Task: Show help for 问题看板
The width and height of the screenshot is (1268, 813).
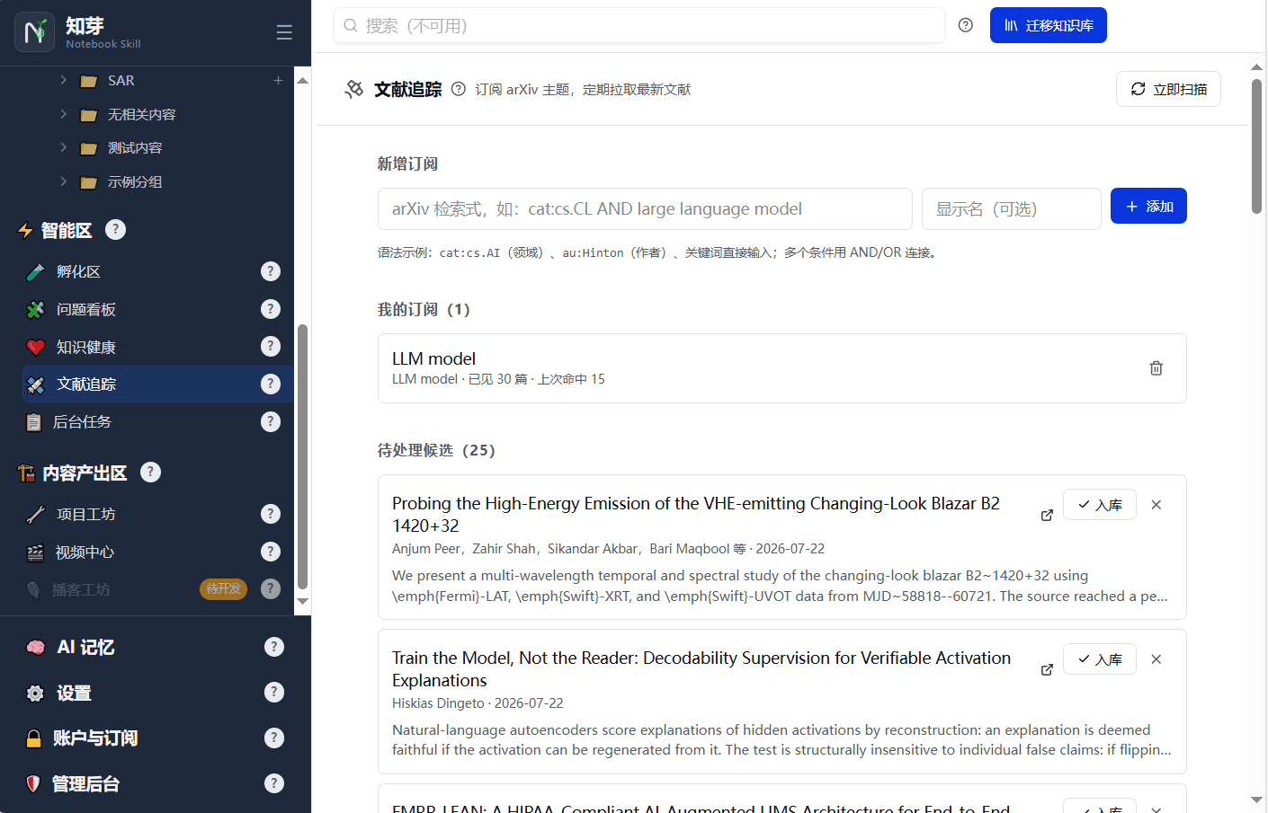Action: [x=271, y=309]
